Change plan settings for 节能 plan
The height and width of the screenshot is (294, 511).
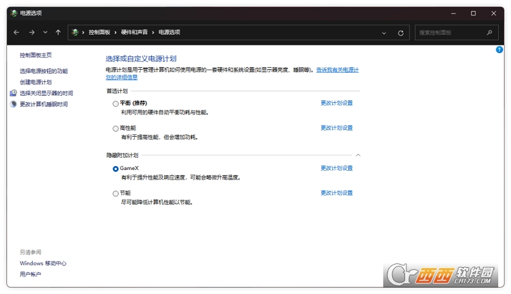pyautogui.click(x=337, y=193)
